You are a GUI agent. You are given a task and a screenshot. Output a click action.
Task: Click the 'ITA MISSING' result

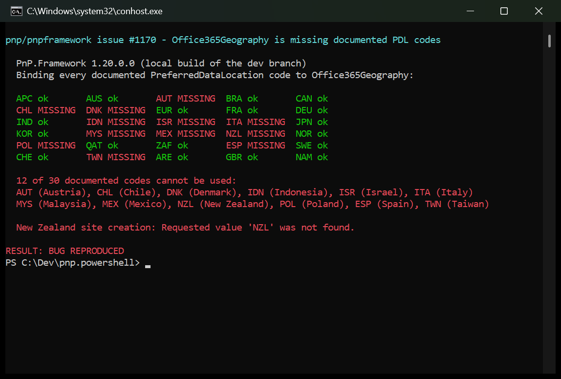point(256,122)
